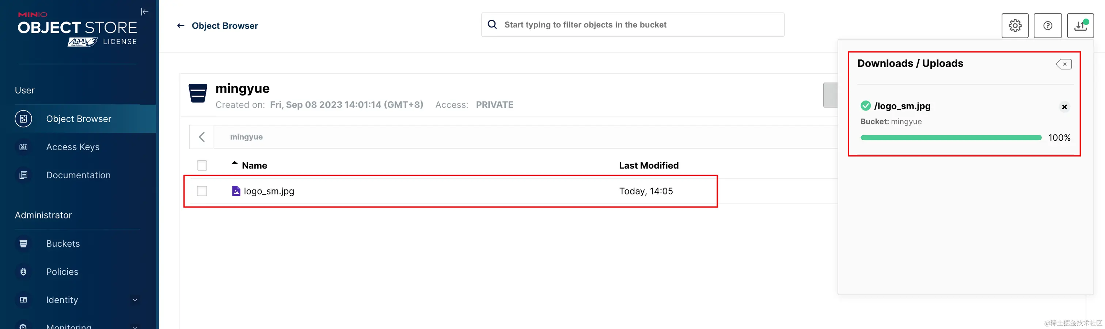Click the search magnifier icon

(493, 24)
